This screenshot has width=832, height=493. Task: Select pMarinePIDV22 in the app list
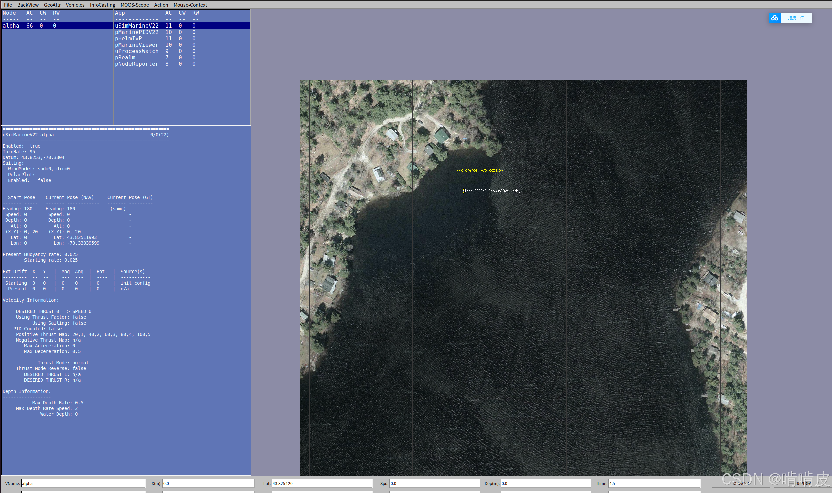[137, 32]
